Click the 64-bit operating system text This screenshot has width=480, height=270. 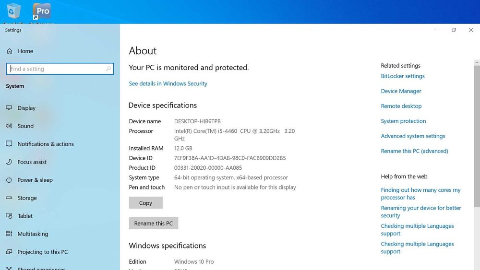coord(231,177)
